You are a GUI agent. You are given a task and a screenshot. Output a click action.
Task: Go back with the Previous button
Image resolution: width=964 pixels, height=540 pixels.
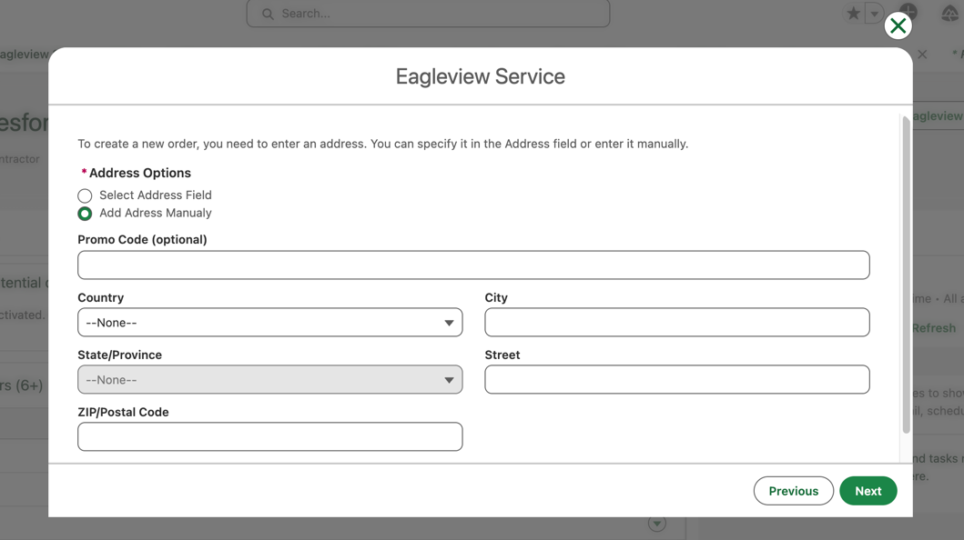(x=793, y=491)
